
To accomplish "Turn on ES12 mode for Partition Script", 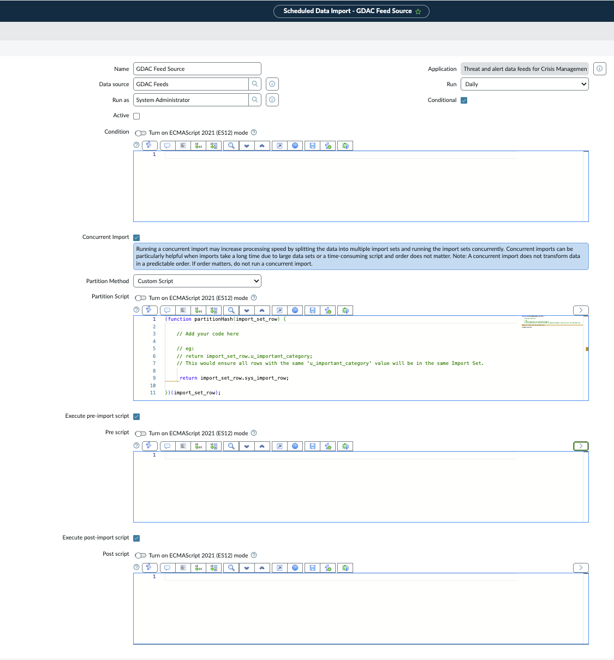I will click(141, 298).
